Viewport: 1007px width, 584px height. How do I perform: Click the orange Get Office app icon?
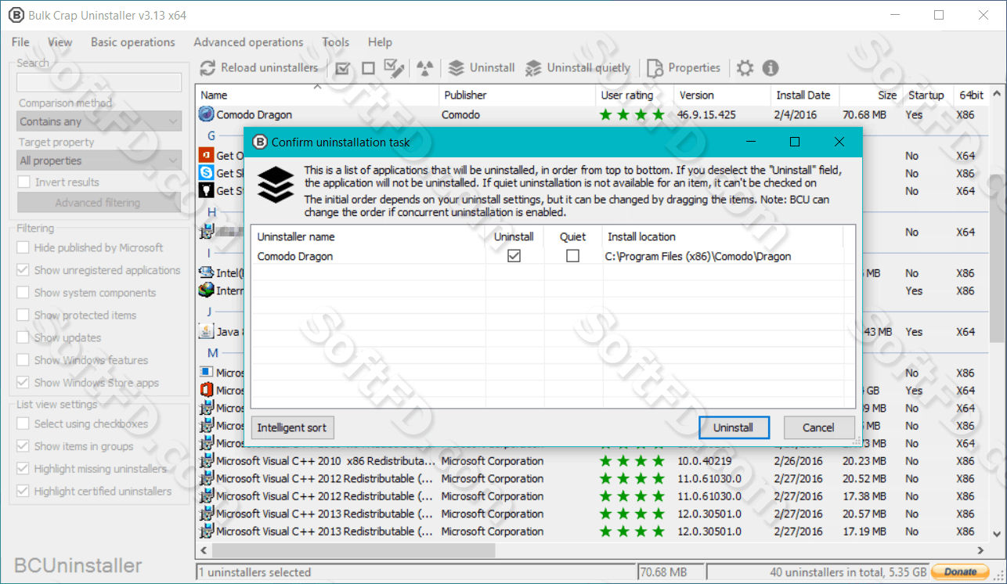[206, 155]
